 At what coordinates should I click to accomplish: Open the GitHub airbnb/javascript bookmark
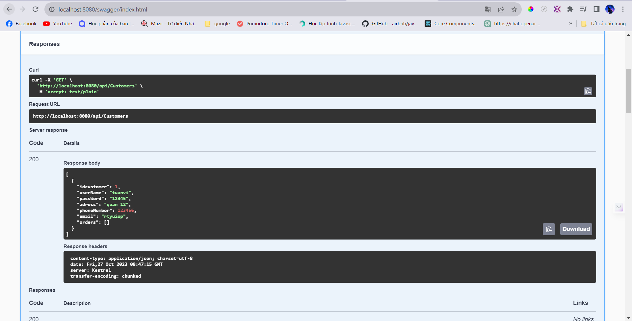coord(390,24)
